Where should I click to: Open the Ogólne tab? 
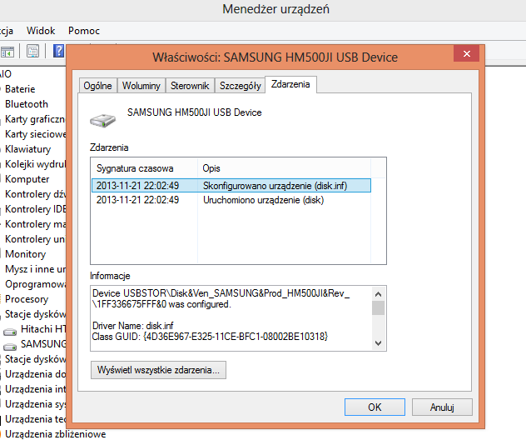97,86
